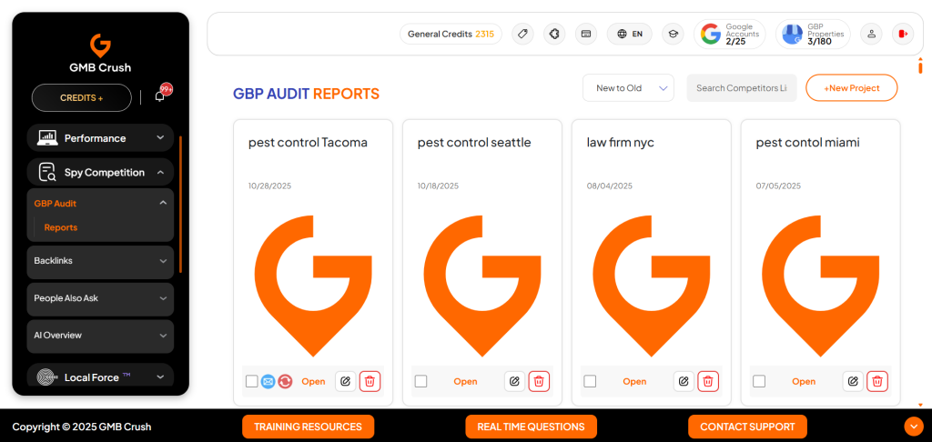
Task: Edit the law firm nyc report
Action: click(684, 381)
